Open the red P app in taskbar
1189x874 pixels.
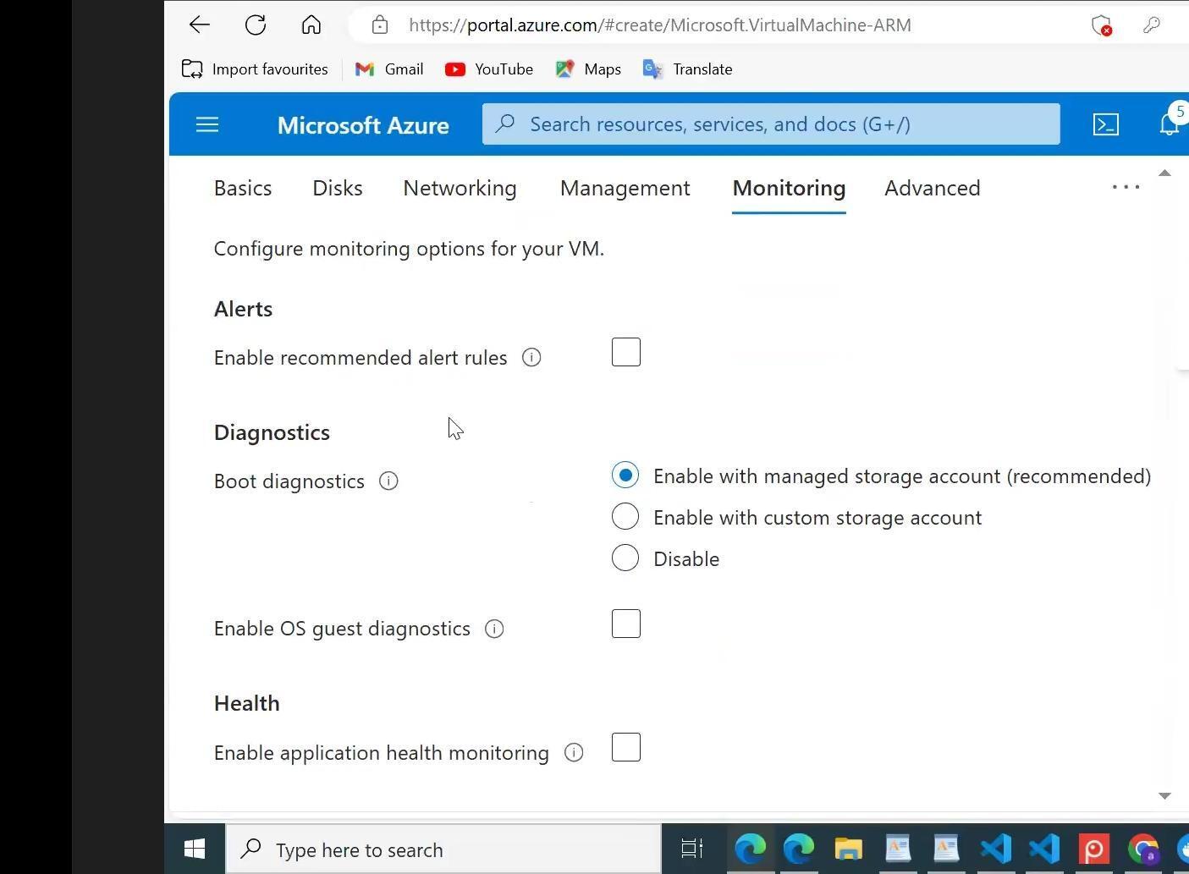point(1093,849)
